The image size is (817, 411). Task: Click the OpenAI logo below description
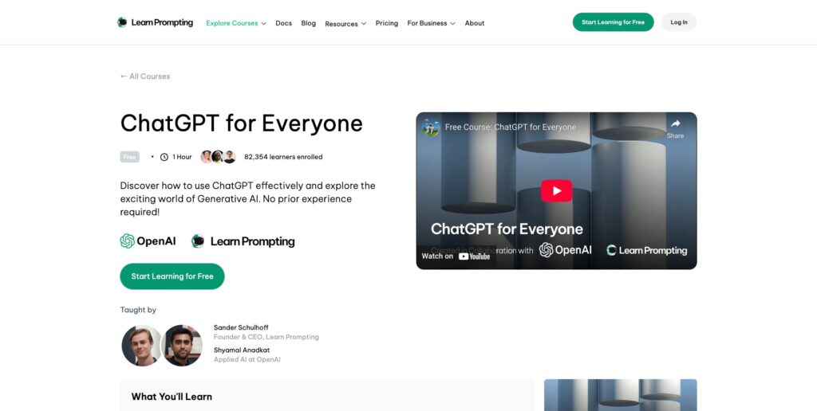148,241
